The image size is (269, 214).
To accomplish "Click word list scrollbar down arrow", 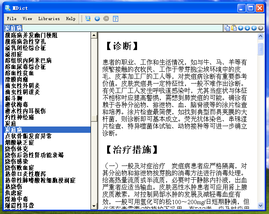I will pos(94,205).
